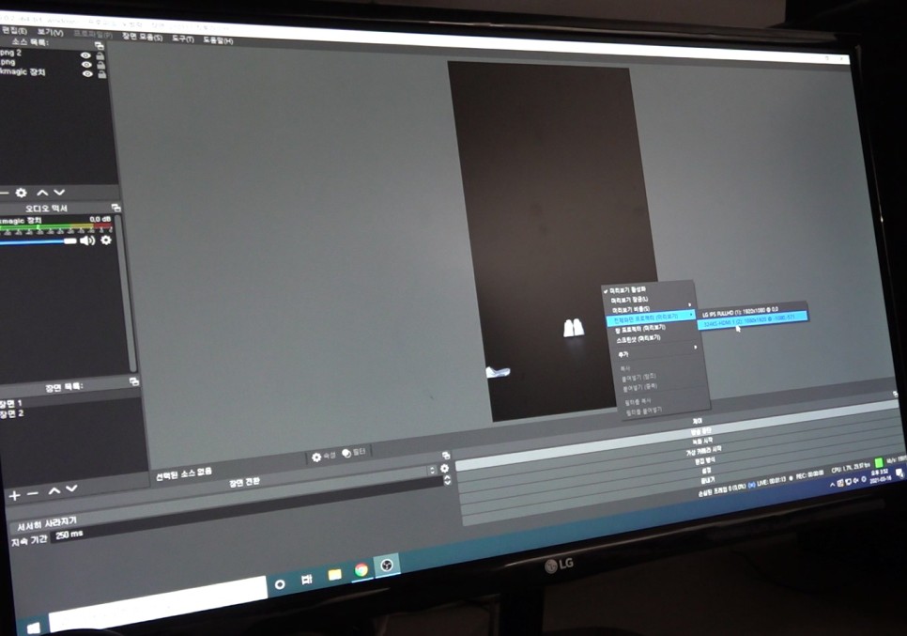Click the Windows Start button

coord(34,628)
